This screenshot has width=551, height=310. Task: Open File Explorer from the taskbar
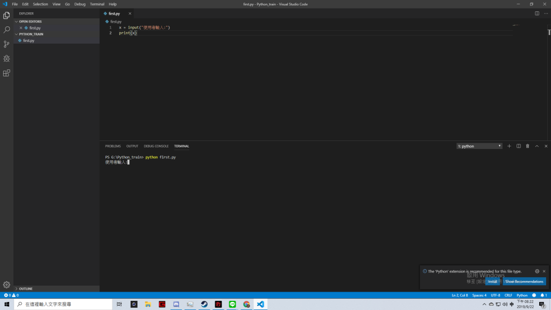pos(148,304)
